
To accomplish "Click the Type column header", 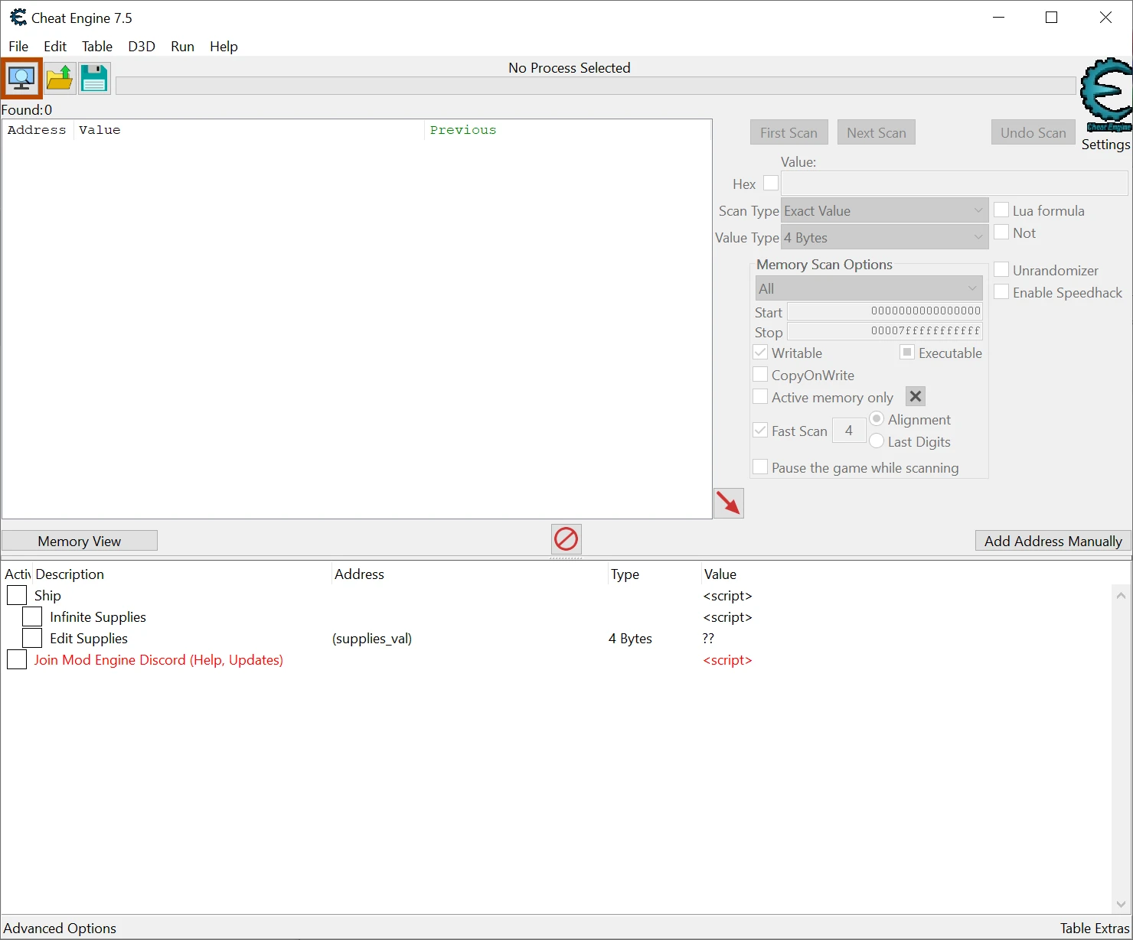I will pyautogui.click(x=655, y=574).
